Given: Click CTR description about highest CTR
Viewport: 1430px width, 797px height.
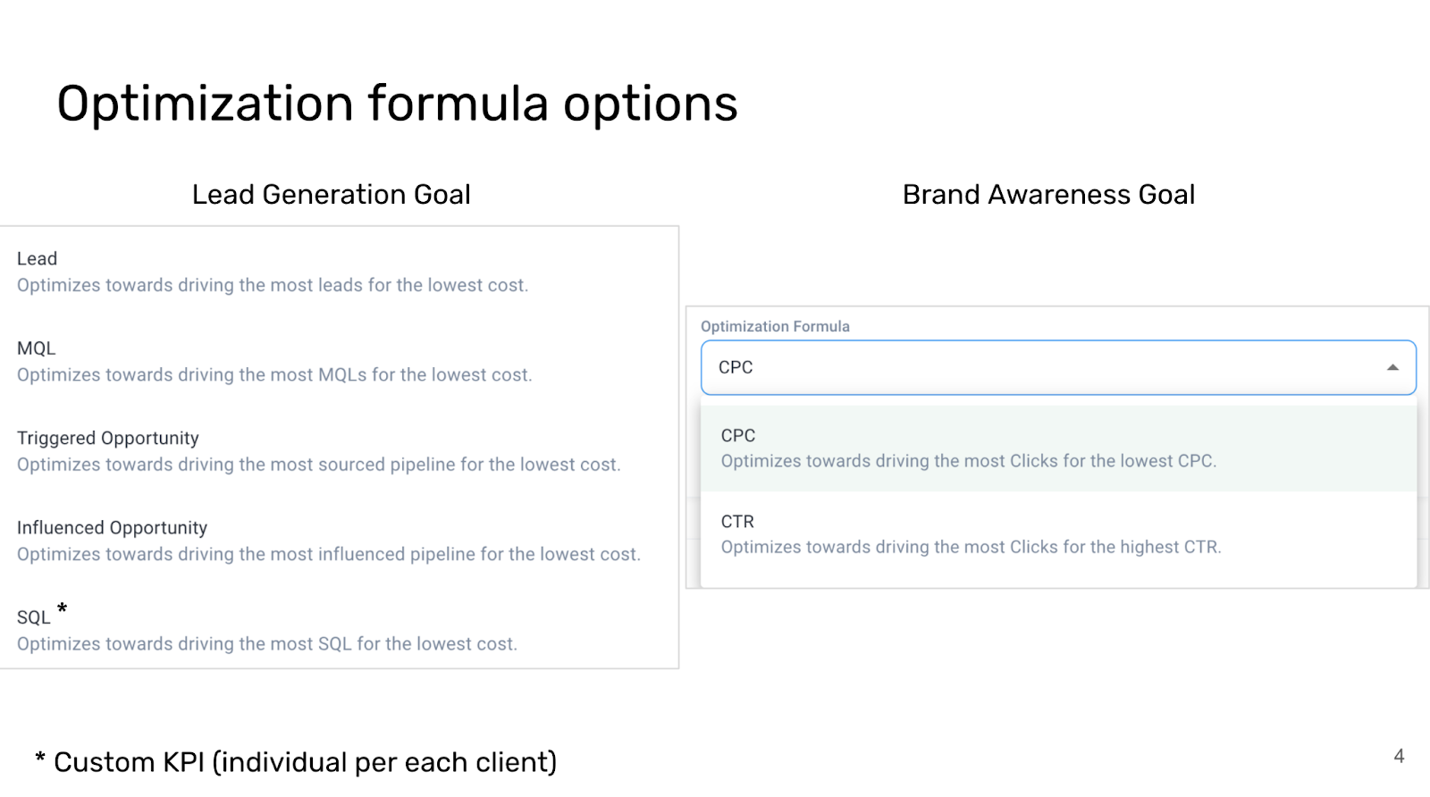Looking at the screenshot, I should pyautogui.click(x=971, y=547).
